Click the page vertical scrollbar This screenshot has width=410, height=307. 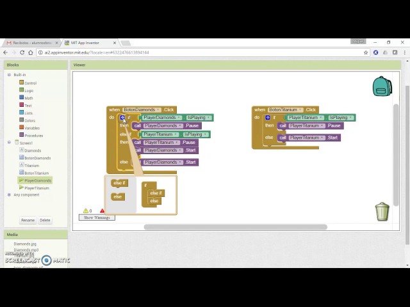click(x=407, y=165)
